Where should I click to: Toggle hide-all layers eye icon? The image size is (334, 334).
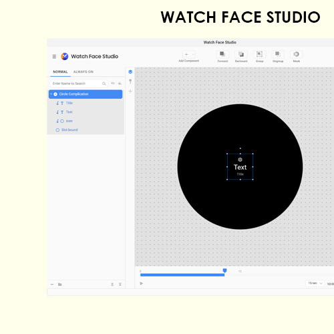tap(120, 83)
